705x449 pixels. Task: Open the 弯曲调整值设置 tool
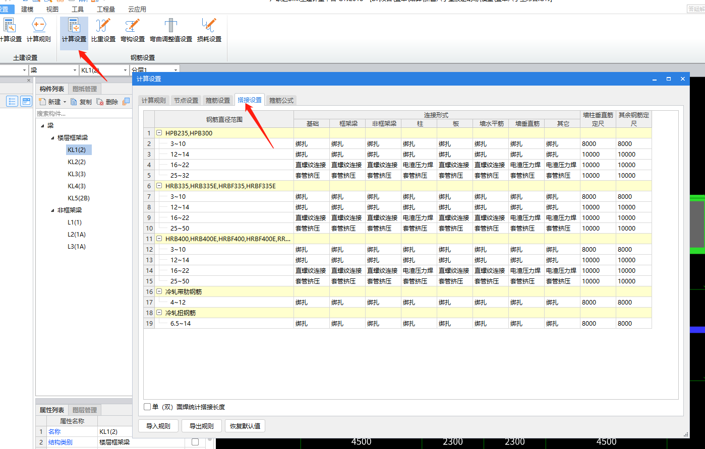171,31
